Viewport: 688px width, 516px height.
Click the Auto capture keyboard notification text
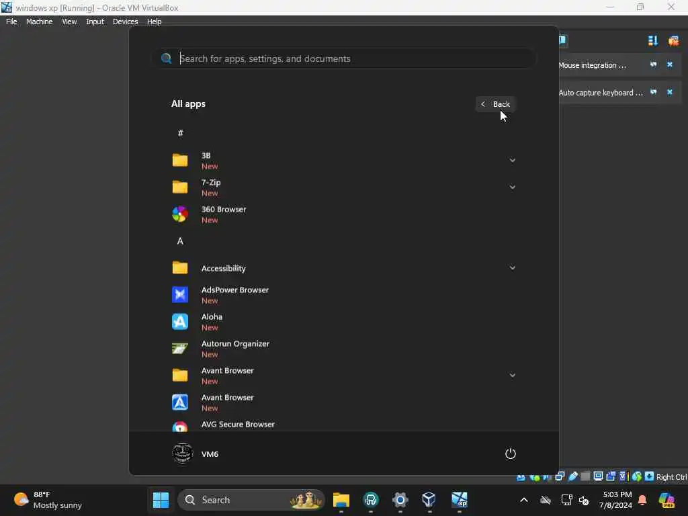click(601, 93)
